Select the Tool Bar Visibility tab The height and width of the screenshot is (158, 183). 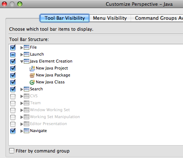(x=64, y=18)
